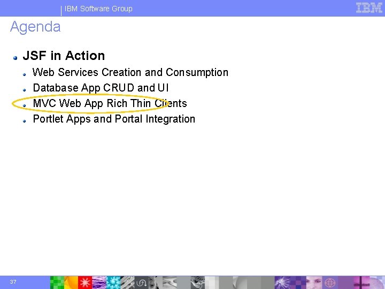
Task: Click 'Database App CRUD and UI' bullet
Action: [101, 88]
